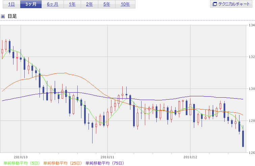The image size is (255, 166).
Task: Click the 2018/11 date axis label
Action: (107, 157)
